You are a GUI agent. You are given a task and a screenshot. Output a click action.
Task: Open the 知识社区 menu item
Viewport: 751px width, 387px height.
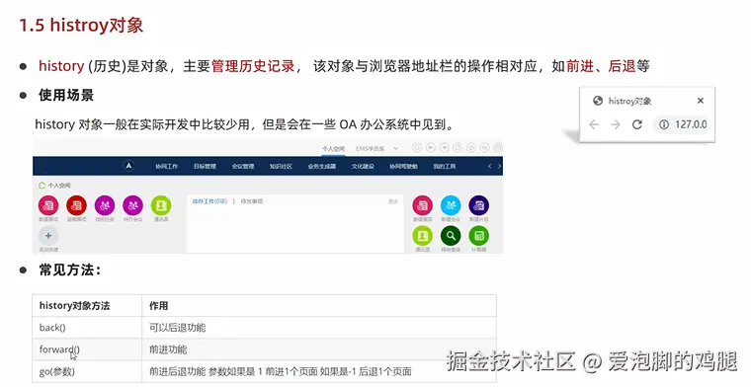click(x=281, y=167)
